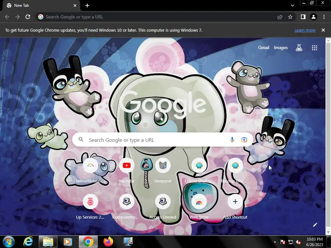Launch Internet Explorer from the taskbar
The image size is (331, 248).
coord(28,242)
